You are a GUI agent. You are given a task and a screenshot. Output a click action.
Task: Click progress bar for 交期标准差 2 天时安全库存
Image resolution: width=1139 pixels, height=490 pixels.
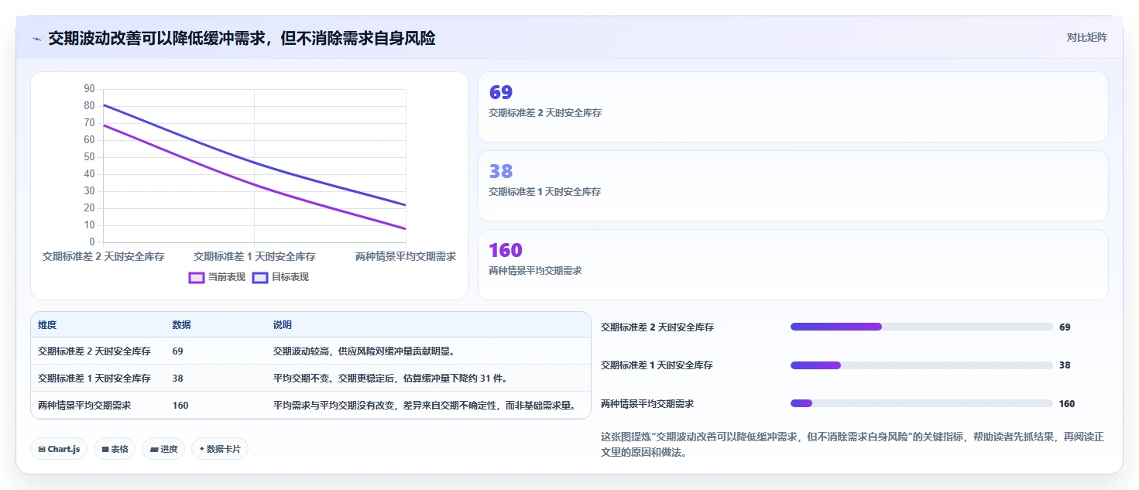[x=921, y=327]
